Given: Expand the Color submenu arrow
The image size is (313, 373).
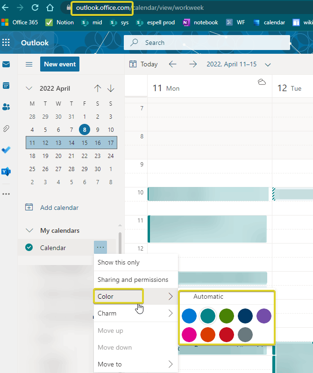Looking at the screenshot, I should 171,296.
